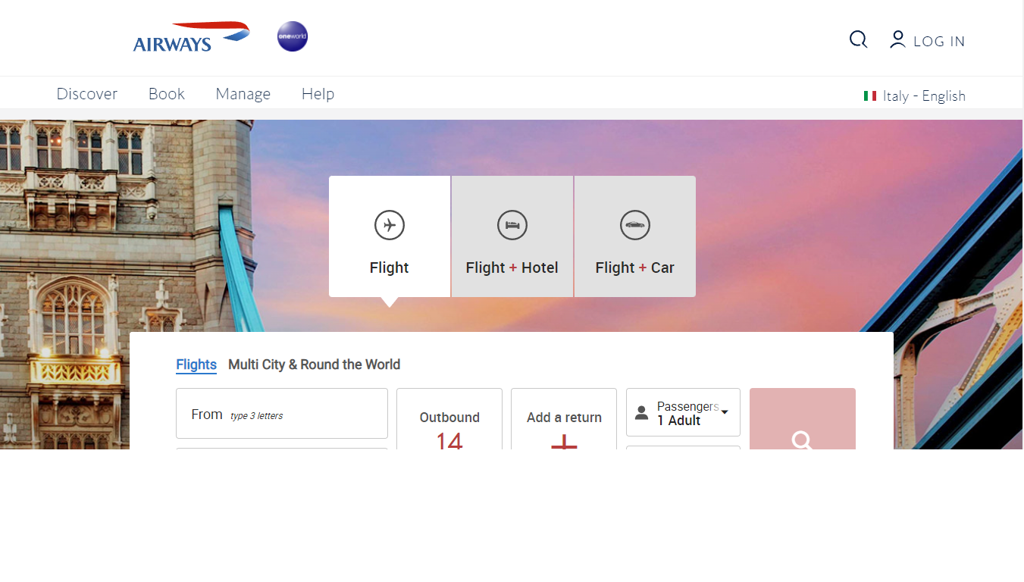This screenshot has height=582, width=1024.
Task: Click the From airport input field
Action: (x=282, y=414)
